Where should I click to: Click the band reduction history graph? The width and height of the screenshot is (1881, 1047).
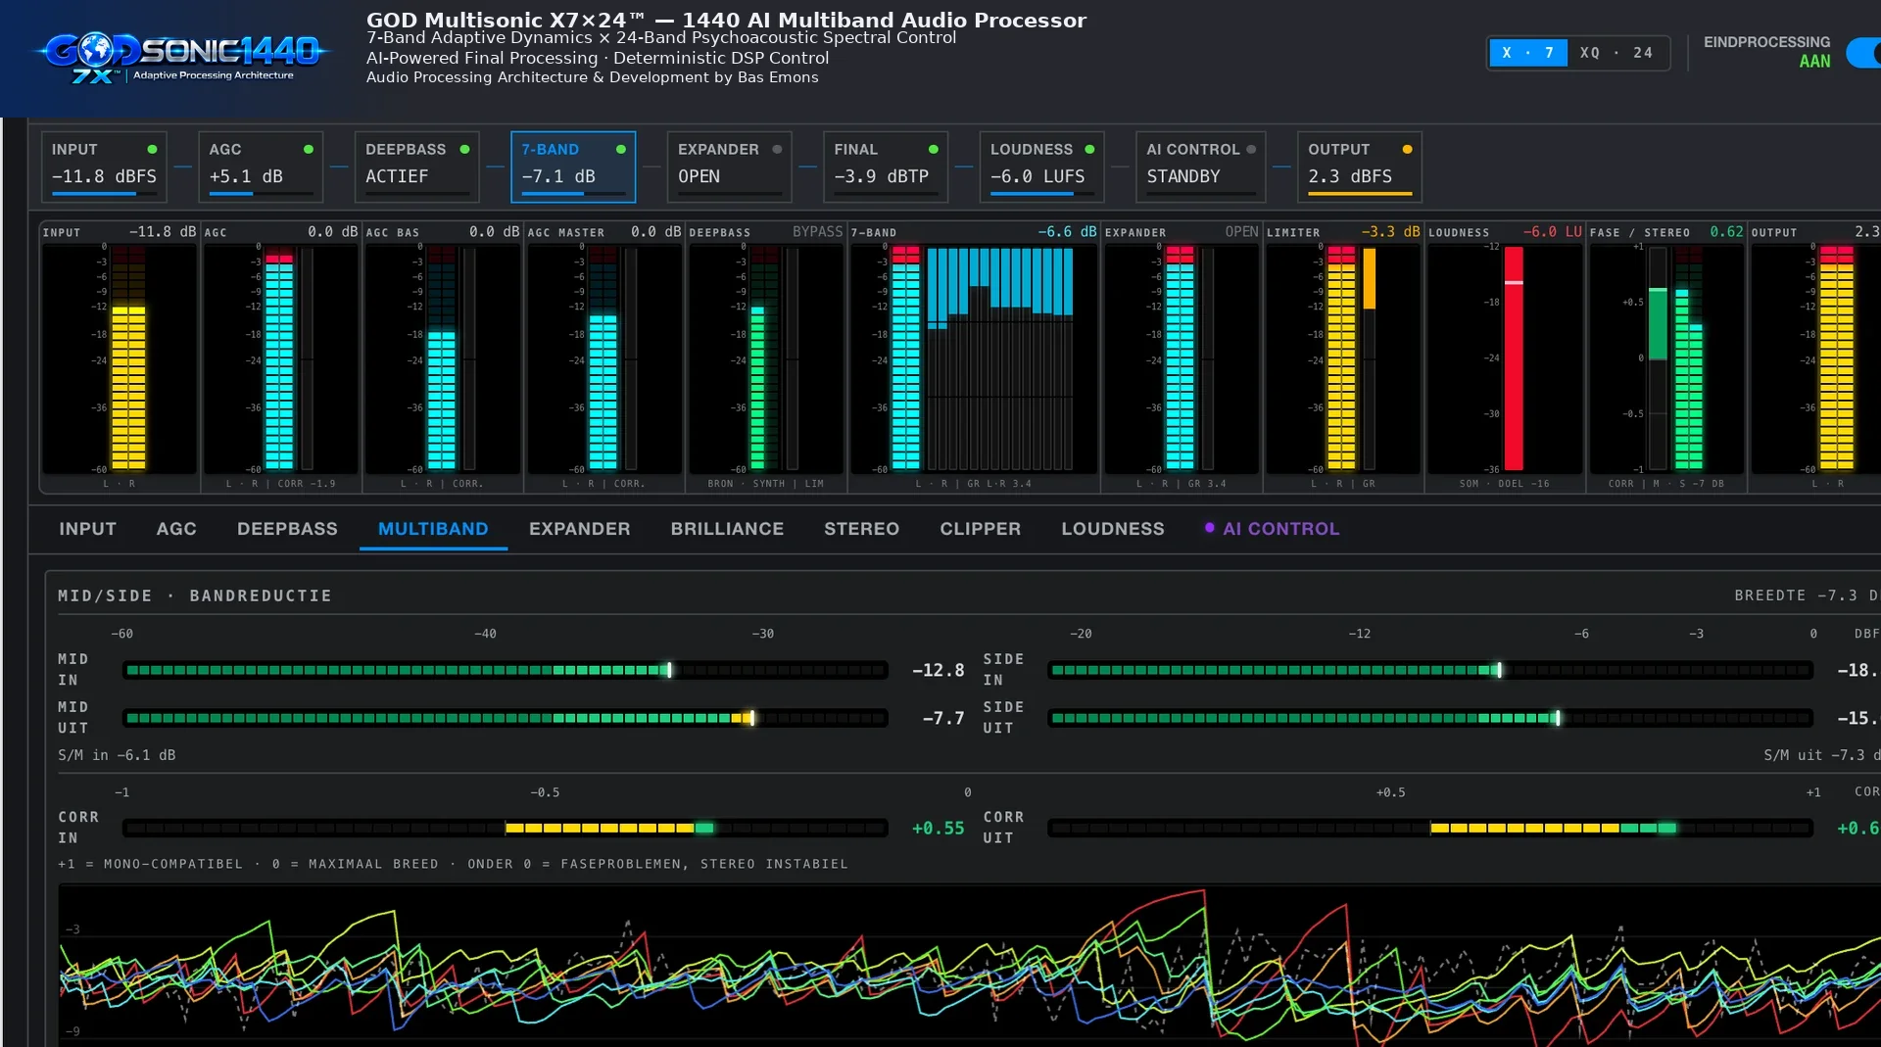click(x=970, y=966)
